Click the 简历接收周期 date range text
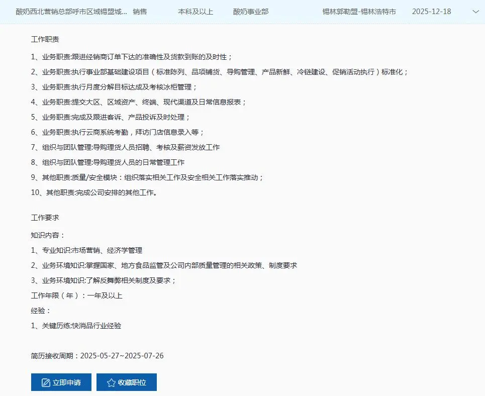Image resolution: width=485 pixels, height=396 pixels. 98,356
